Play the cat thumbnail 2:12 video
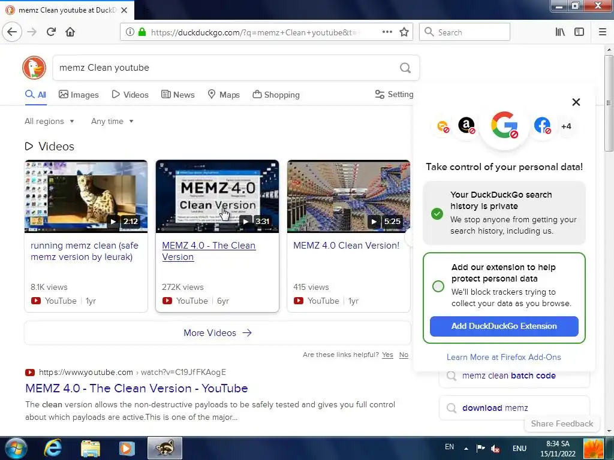The image size is (614, 460). coord(86,196)
